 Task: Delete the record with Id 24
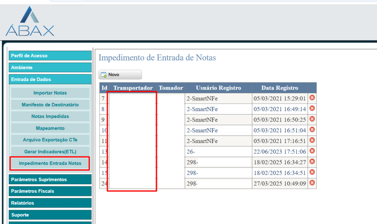click(312, 183)
